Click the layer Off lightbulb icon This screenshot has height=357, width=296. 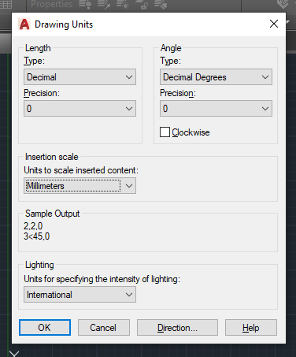pyautogui.click(x=85, y=5)
